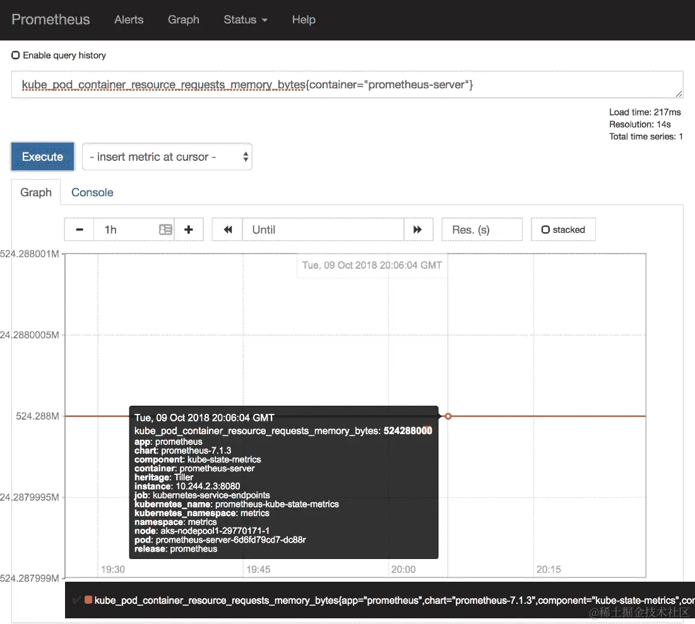Click the graph's top date label 'Tue, 09 Oct 2018 20:06:04 GMT'
The image size is (695, 624).
tap(372, 265)
